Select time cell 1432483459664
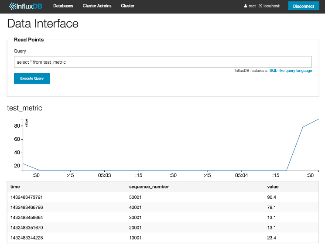The height and width of the screenshot is (249, 325). tap(27, 218)
